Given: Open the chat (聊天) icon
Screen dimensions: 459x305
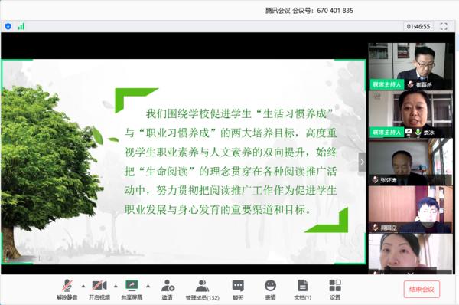Looking at the screenshot, I should coord(238,289).
